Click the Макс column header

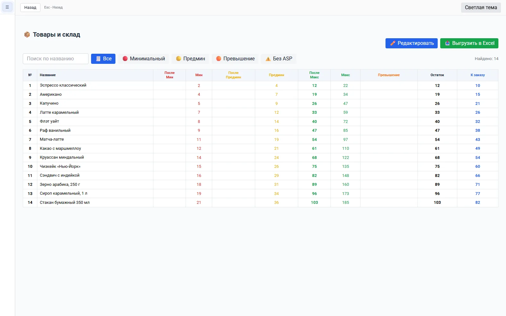click(345, 75)
